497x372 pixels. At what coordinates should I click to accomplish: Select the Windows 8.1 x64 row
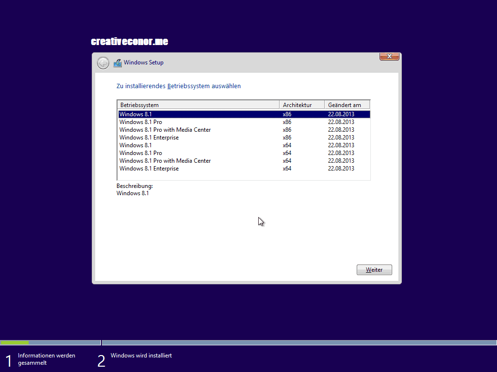tap(244, 145)
